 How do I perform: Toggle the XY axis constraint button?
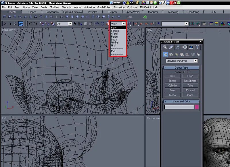click(x=21, y=24)
